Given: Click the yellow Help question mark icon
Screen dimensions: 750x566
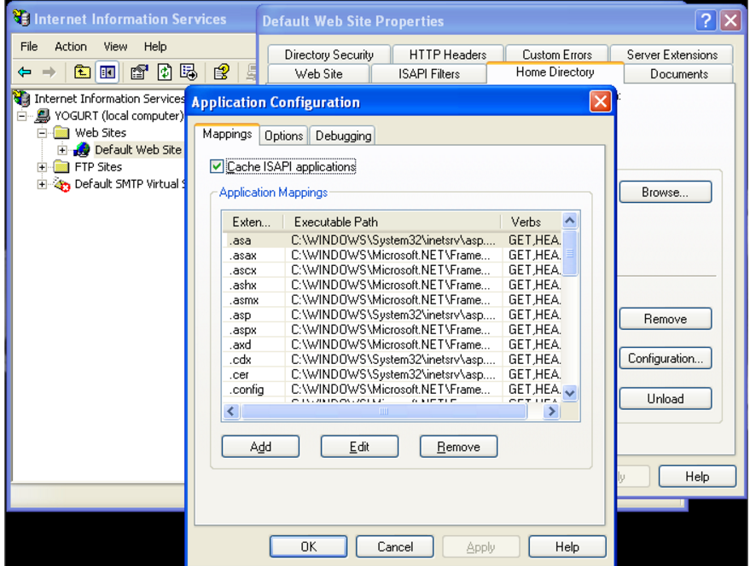Looking at the screenshot, I should [x=221, y=72].
